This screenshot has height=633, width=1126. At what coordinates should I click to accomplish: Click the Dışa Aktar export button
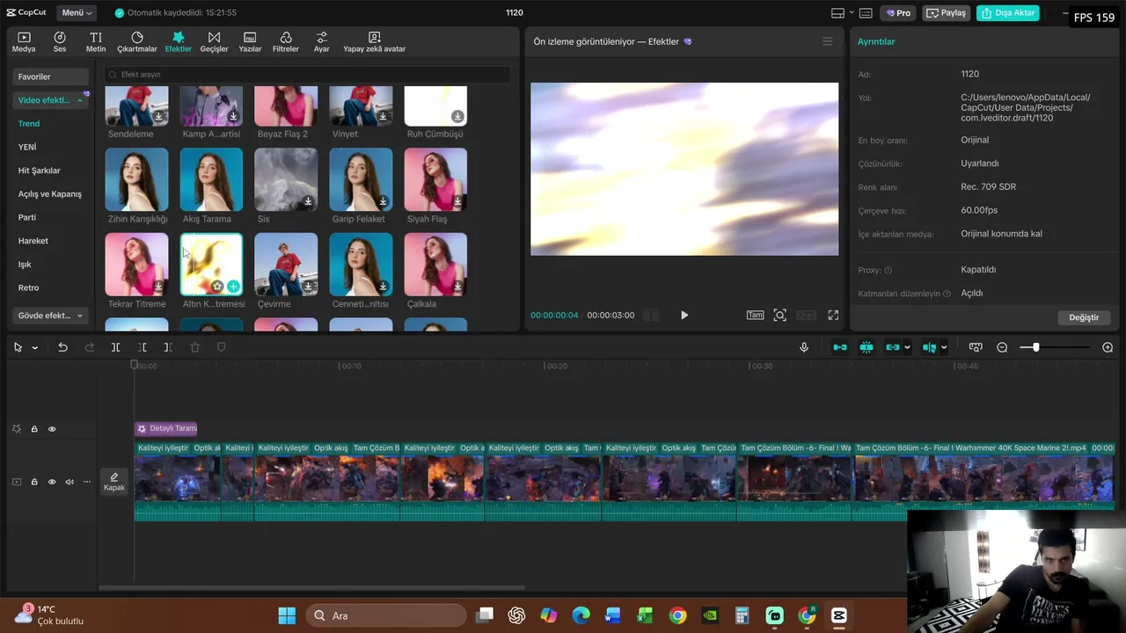pos(1008,13)
